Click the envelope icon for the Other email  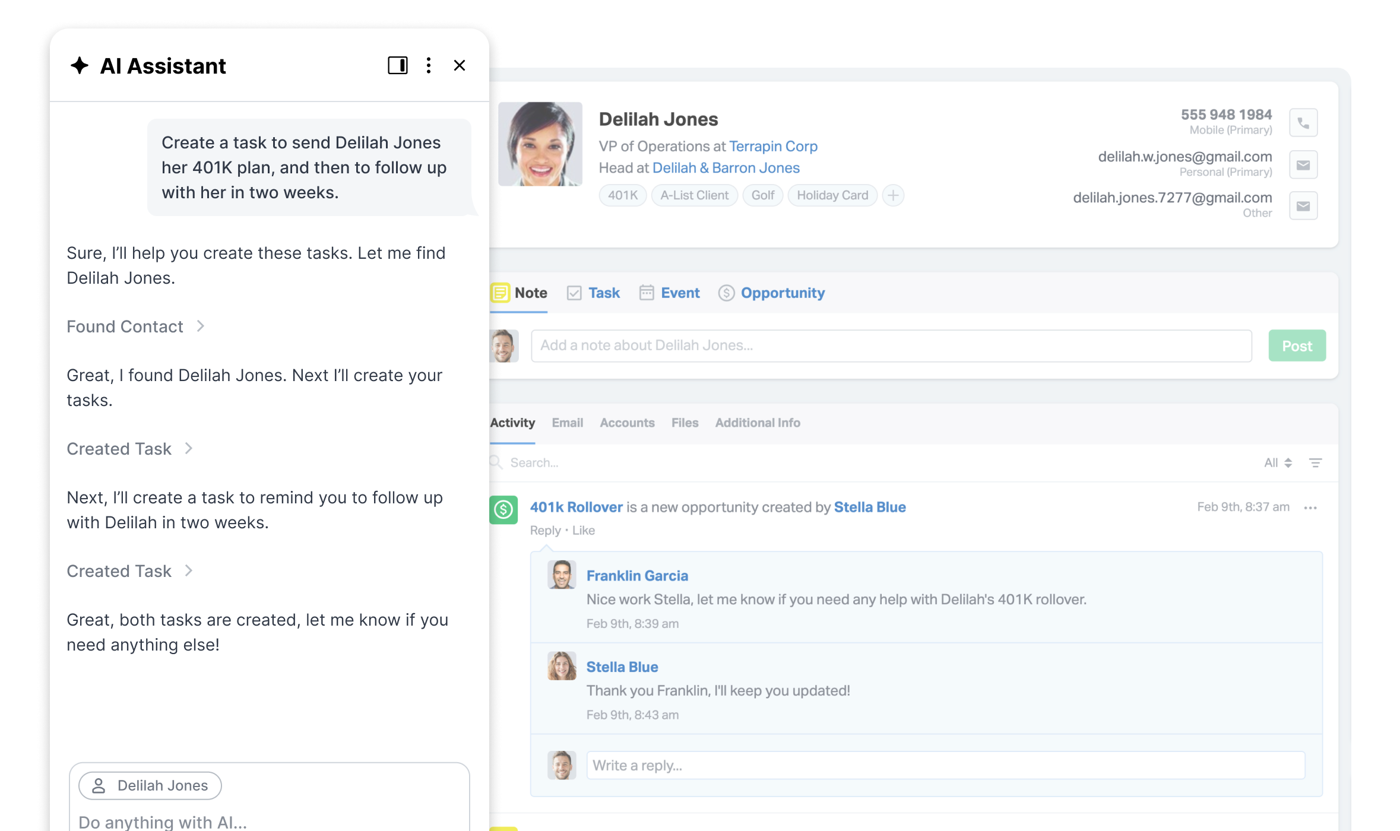(x=1304, y=205)
